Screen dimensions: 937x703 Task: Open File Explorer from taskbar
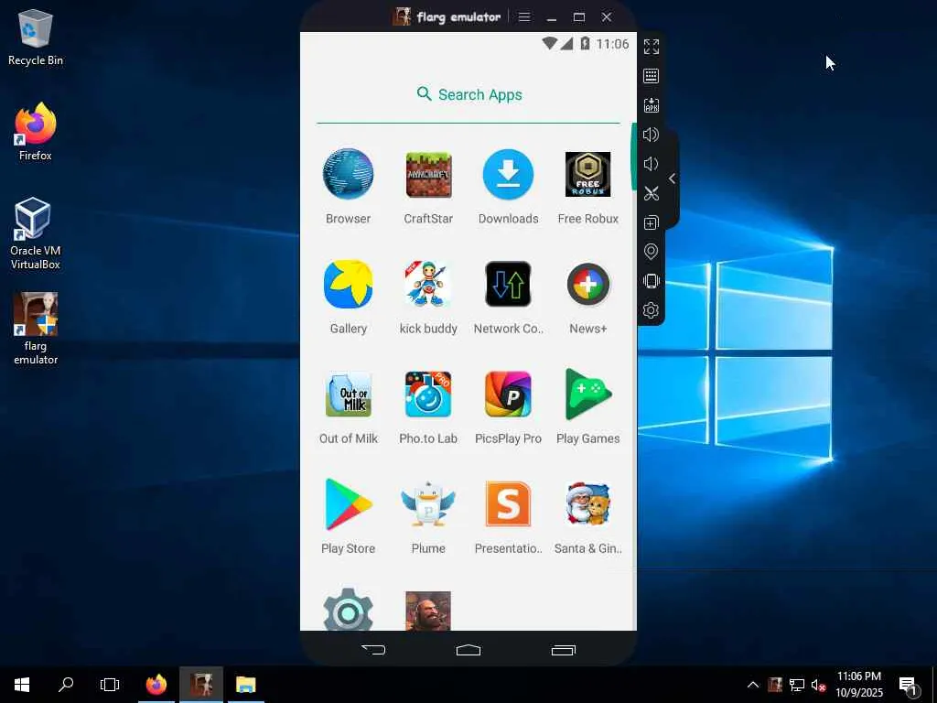[x=245, y=685]
